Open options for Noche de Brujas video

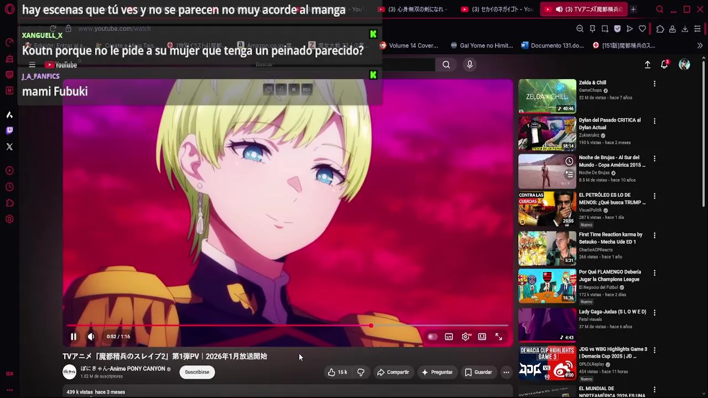pos(654,159)
